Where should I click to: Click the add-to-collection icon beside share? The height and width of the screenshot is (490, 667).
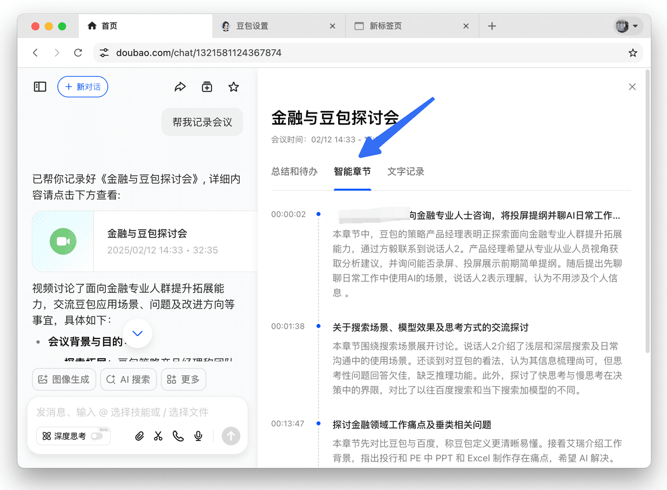click(207, 87)
